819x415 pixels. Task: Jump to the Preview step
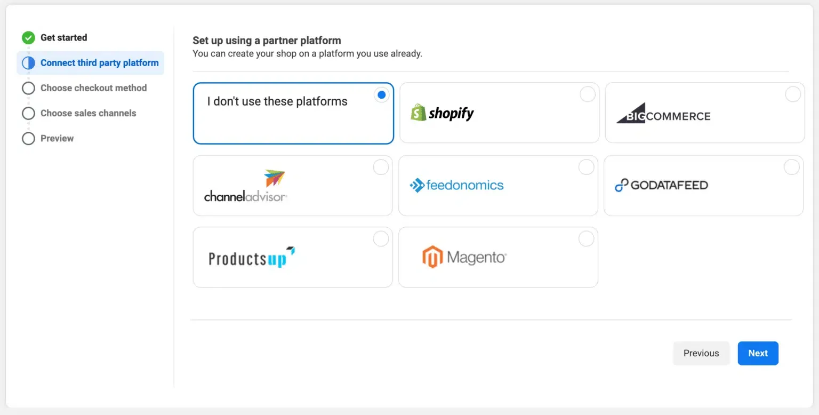pyautogui.click(x=57, y=138)
